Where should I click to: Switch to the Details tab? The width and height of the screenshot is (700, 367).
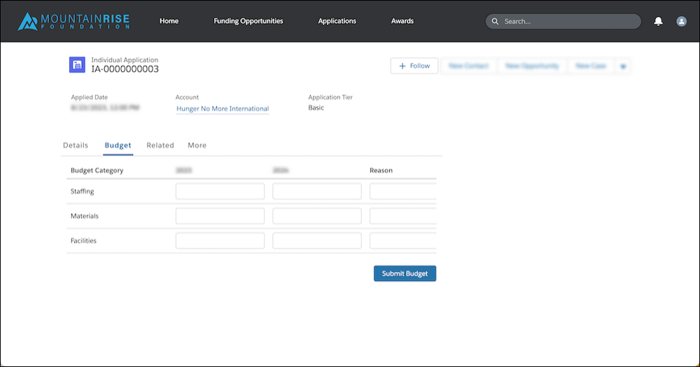[x=76, y=145]
